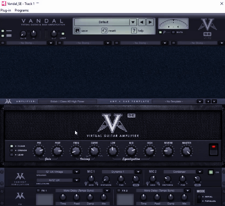The height and width of the screenshot is (206, 225).
Task: Click the reset text button
Action: click(x=112, y=31)
